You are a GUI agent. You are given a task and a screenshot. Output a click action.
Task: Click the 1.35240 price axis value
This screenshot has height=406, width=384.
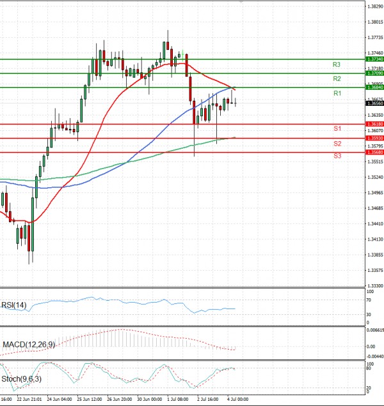(375, 178)
